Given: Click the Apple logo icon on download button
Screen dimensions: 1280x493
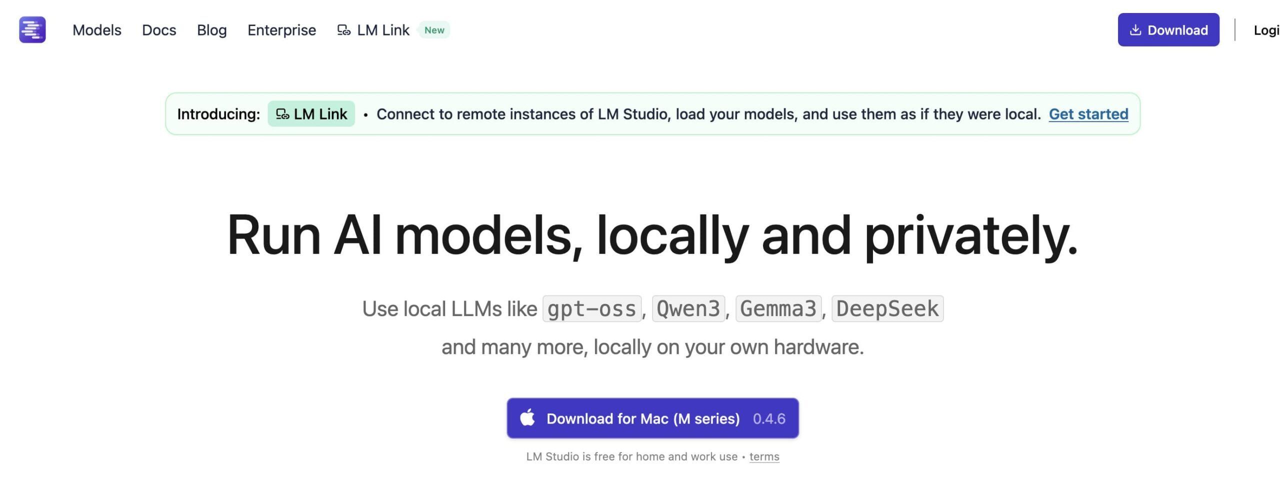Looking at the screenshot, I should (527, 417).
